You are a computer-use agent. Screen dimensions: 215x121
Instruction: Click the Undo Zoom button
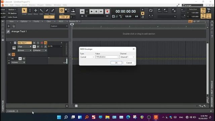(x=12, y=17)
